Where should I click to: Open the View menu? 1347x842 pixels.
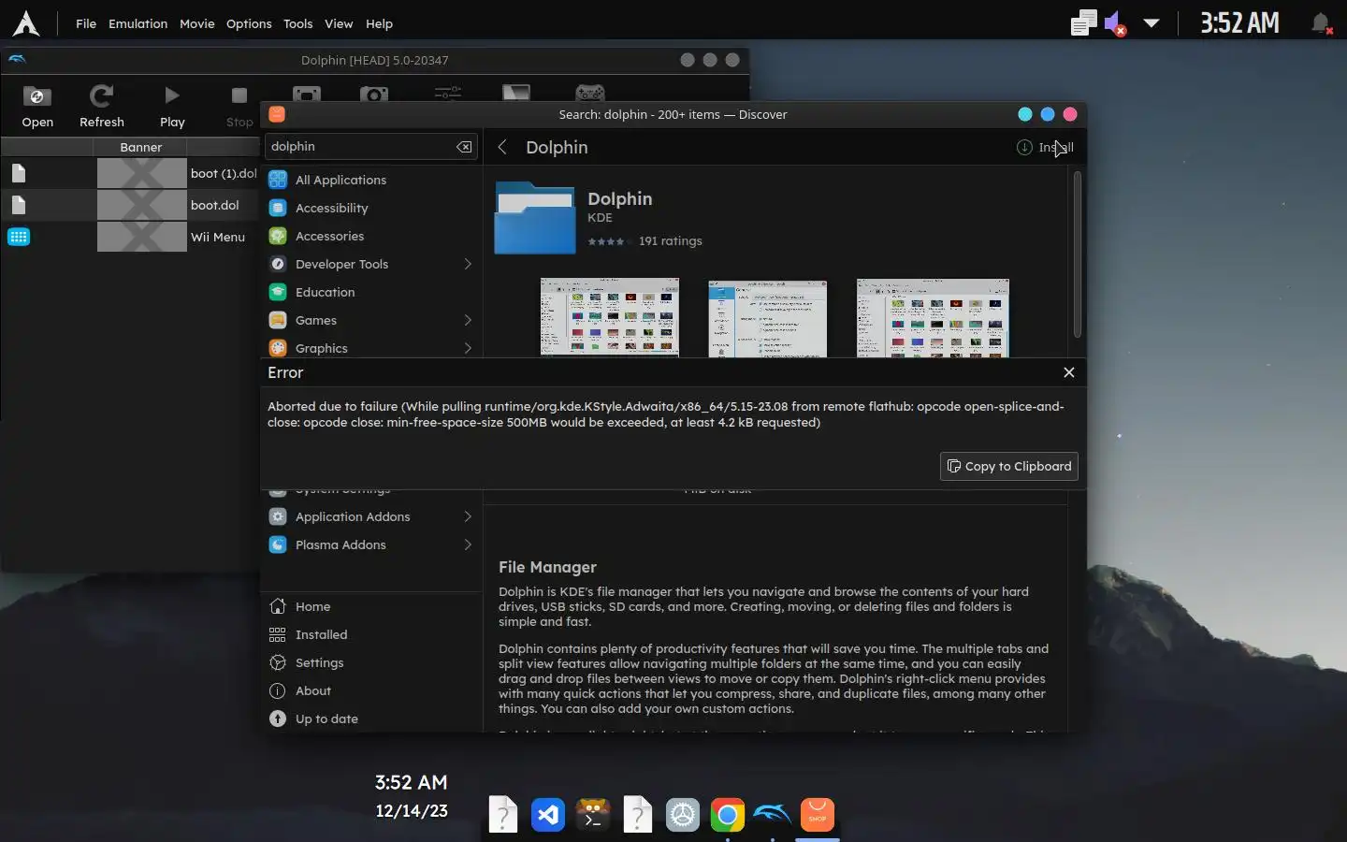(x=339, y=23)
